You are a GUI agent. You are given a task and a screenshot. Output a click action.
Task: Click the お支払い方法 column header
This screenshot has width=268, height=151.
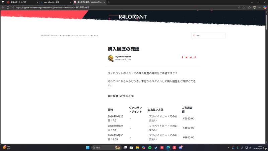point(155,110)
